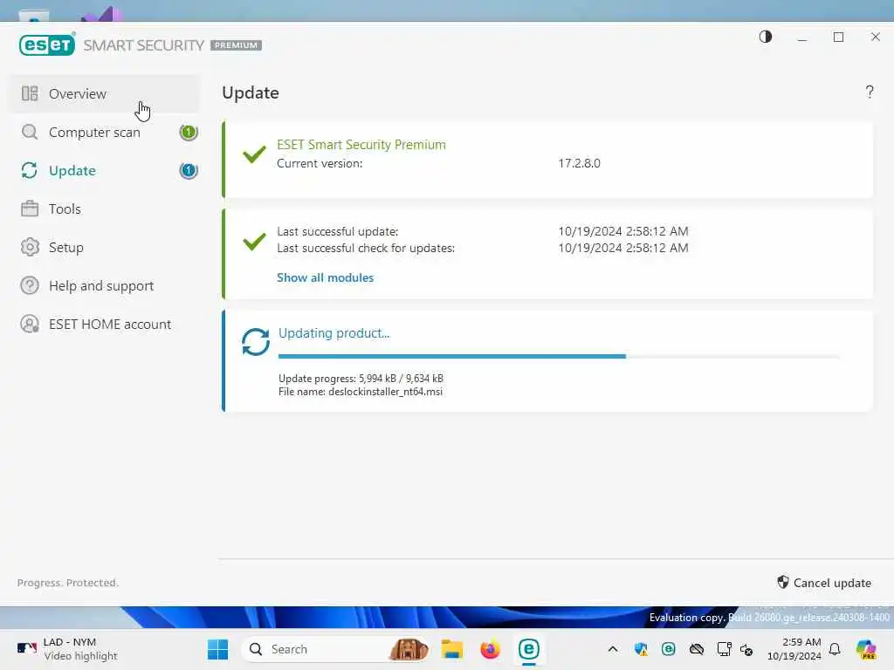This screenshot has width=894, height=670.
Task: Select the Update sidebar item
Action: 105,170
